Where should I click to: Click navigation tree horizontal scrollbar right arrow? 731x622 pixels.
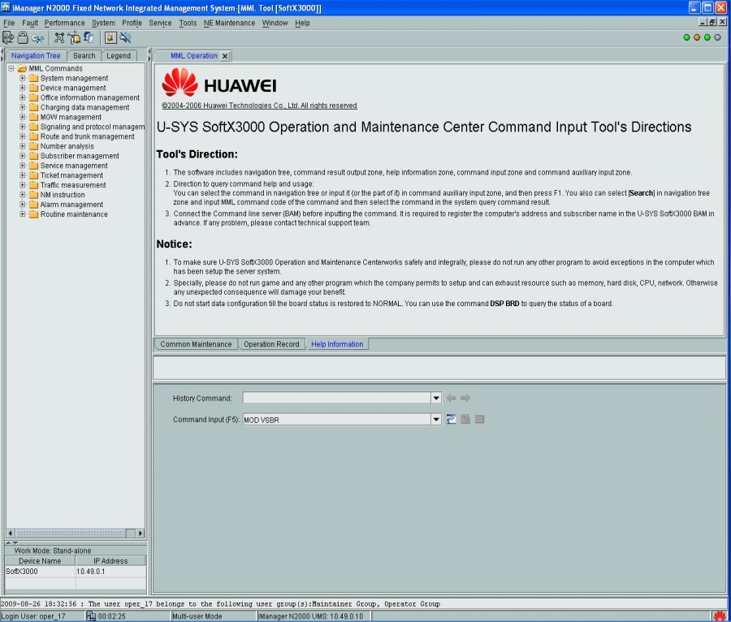coord(141,533)
